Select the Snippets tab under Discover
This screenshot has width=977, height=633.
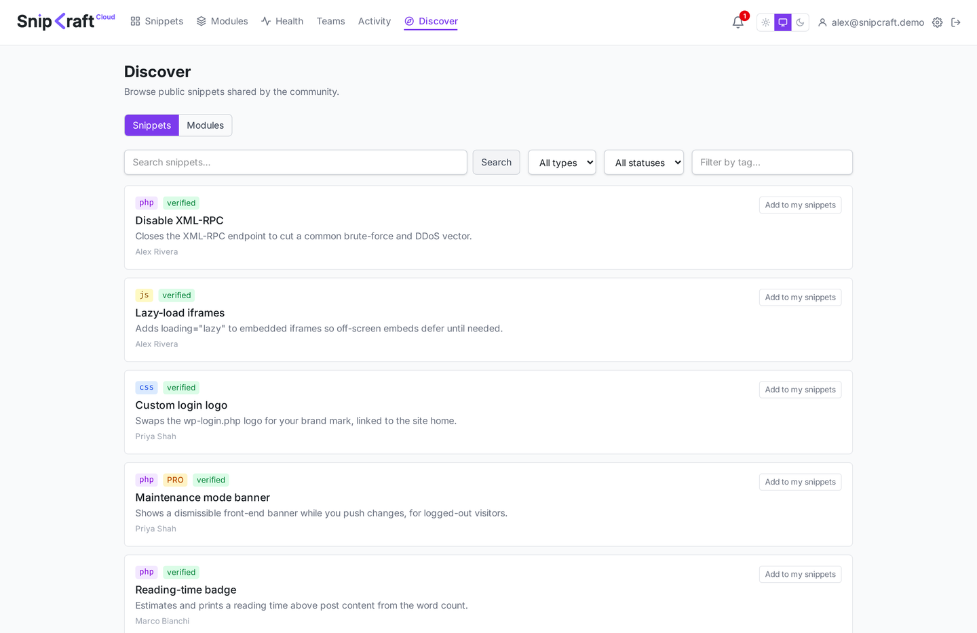click(152, 125)
